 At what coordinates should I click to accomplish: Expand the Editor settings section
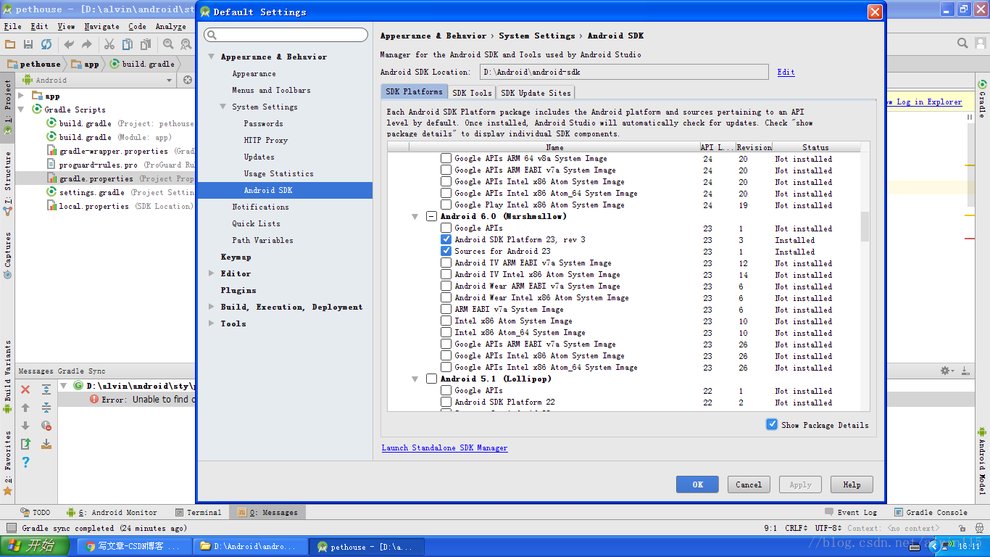point(212,273)
